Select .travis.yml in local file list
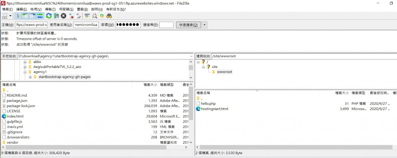The height and width of the screenshot is (158, 397). point(15,127)
